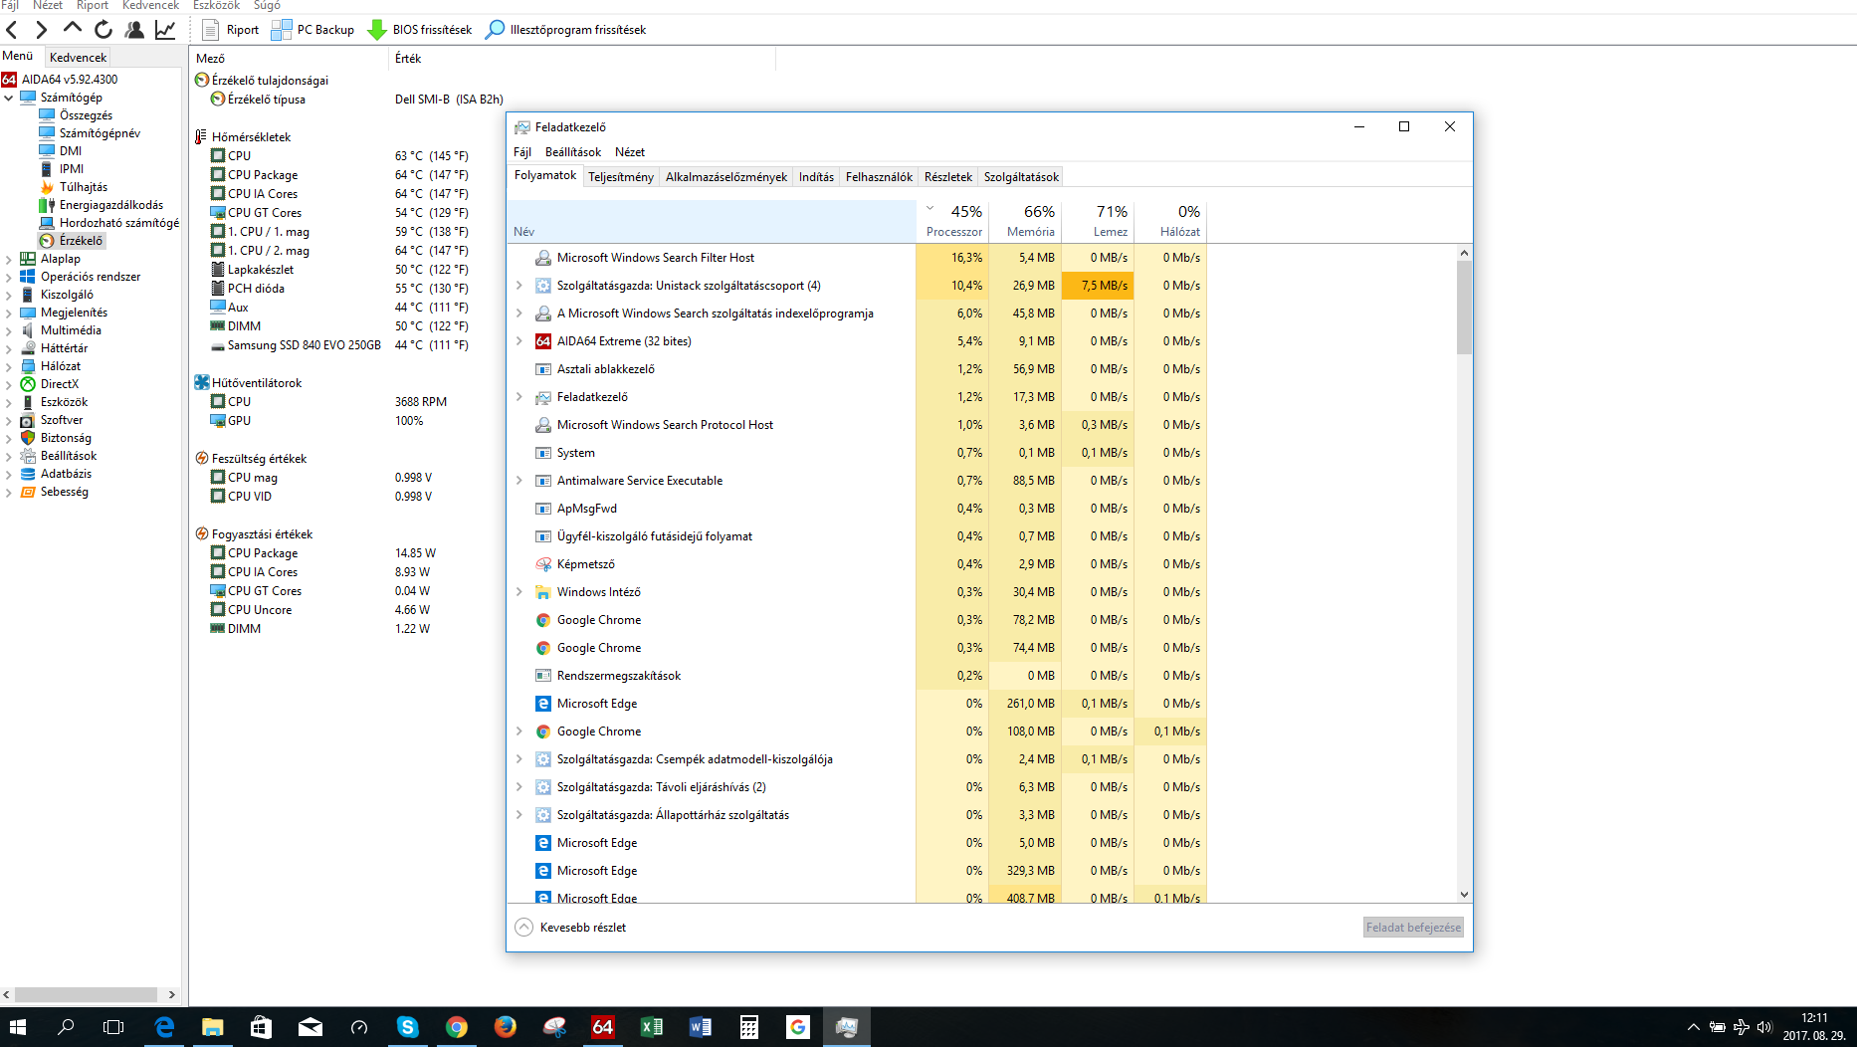Click the AIDA64 back navigation arrow
Image resolution: width=1857 pixels, height=1047 pixels.
click(13, 30)
